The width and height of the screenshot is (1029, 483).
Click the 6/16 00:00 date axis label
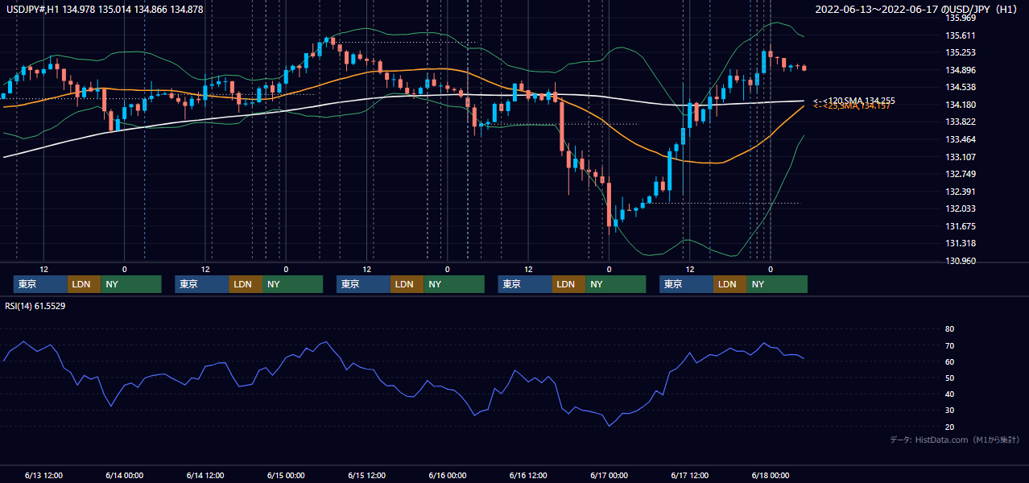(448, 475)
